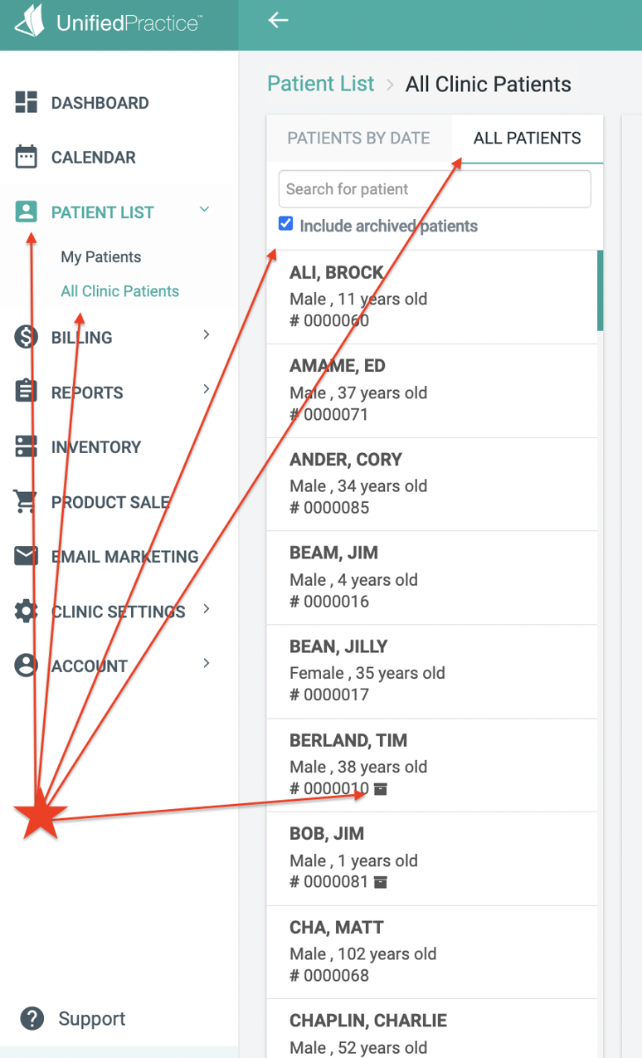Click the Dashboard grid icon
The image size is (642, 1058).
pos(27,103)
